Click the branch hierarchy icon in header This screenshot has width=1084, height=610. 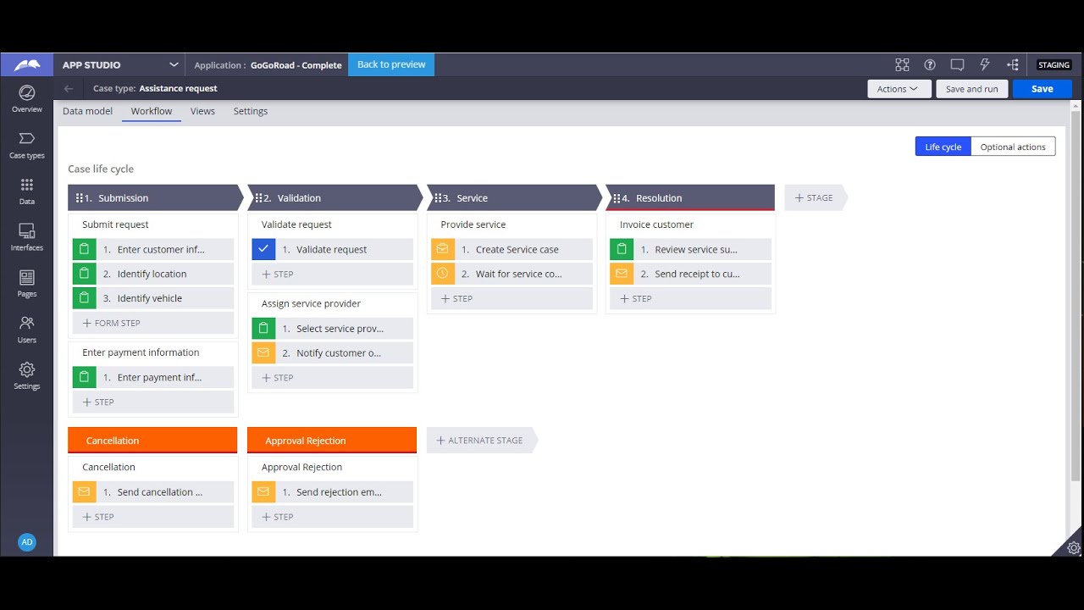click(x=1013, y=64)
